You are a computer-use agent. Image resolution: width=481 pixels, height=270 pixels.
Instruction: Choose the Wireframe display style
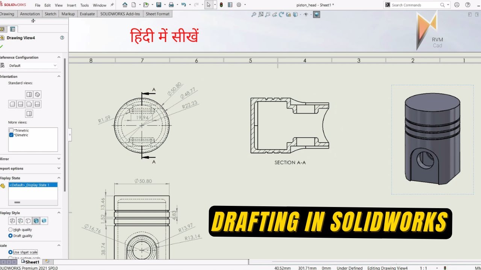pyautogui.click(x=12, y=221)
